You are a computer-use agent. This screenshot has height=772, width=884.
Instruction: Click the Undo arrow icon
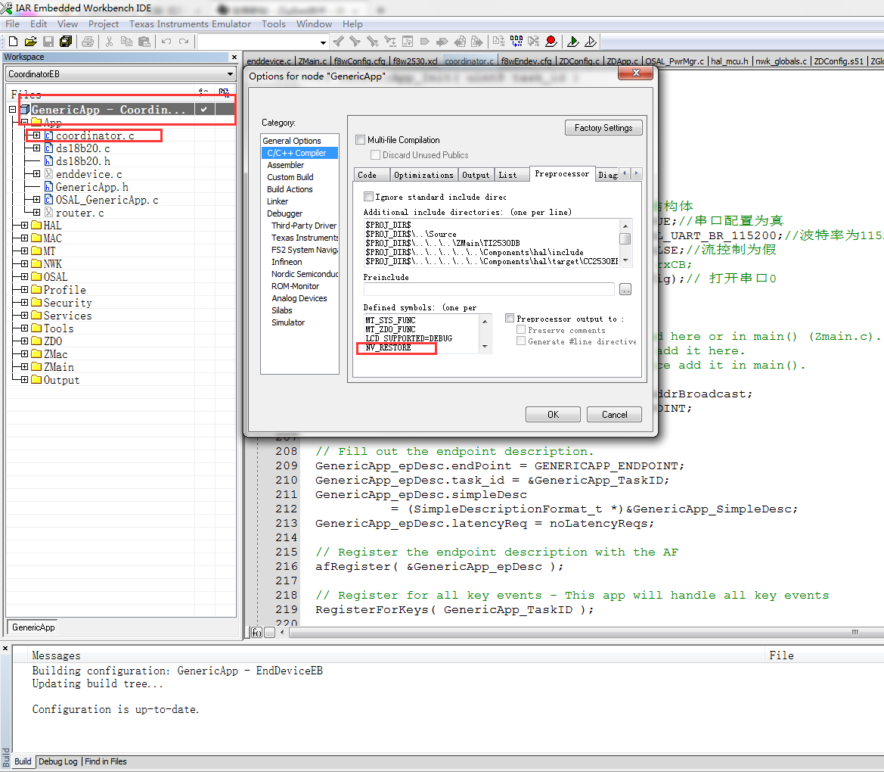tap(166, 41)
